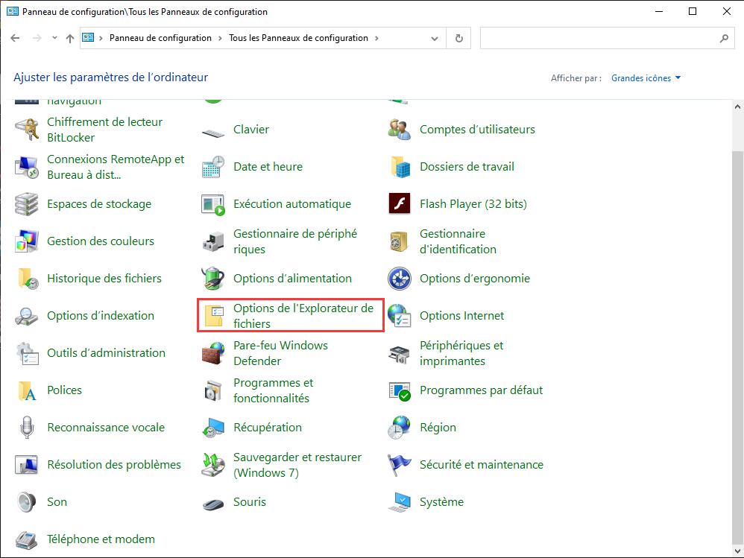Select Panneau de configuration breadcrumb
744x558 pixels.
(160, 38)
